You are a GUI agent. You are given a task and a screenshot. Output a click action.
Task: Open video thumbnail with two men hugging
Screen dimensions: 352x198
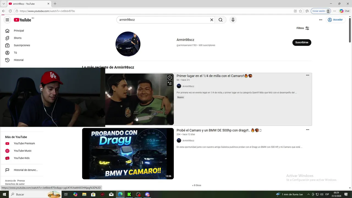(x=139, y=99)
